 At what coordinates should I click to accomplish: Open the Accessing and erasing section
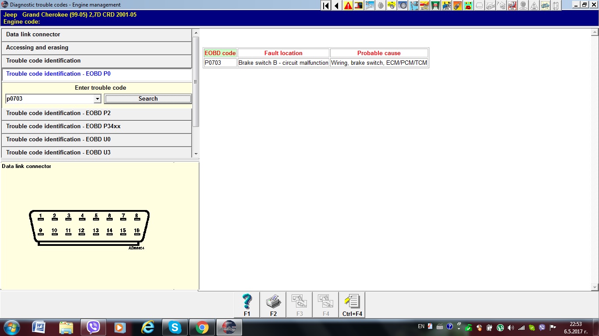(x=96, y=48)
